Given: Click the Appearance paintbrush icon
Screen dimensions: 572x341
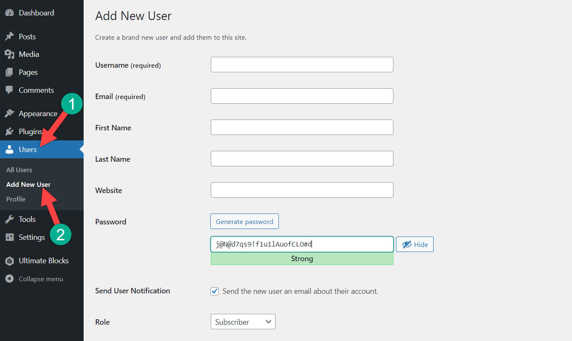Looking at the screenshot, I should tap(9, 114).
